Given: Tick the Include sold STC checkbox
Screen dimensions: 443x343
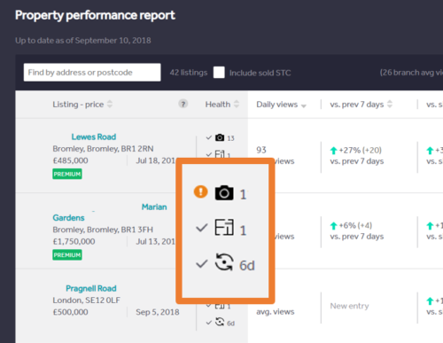Looking at the screenshot, I should pyautogui.click(x=219, y=73).
